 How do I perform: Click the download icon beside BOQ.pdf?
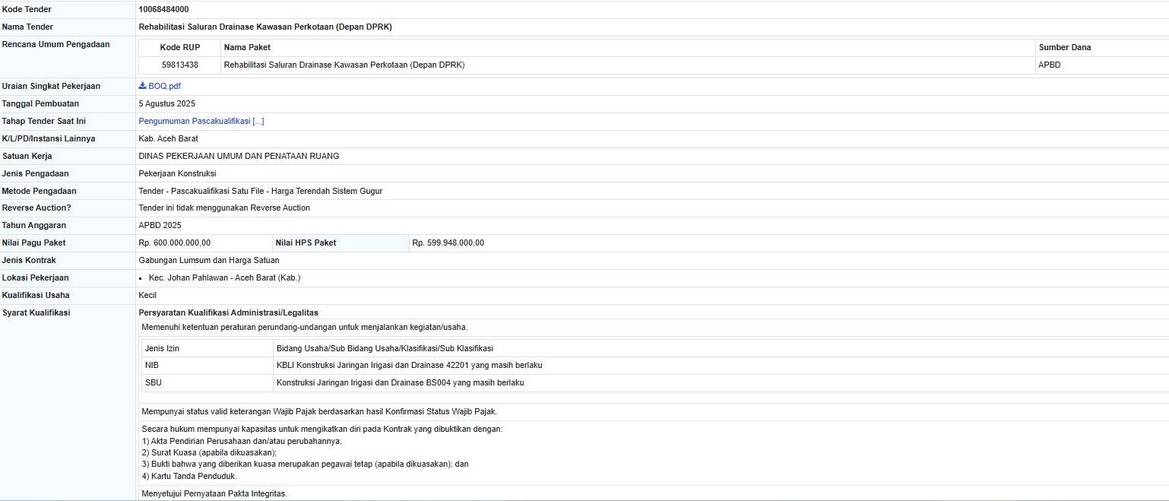click(142, 86)
